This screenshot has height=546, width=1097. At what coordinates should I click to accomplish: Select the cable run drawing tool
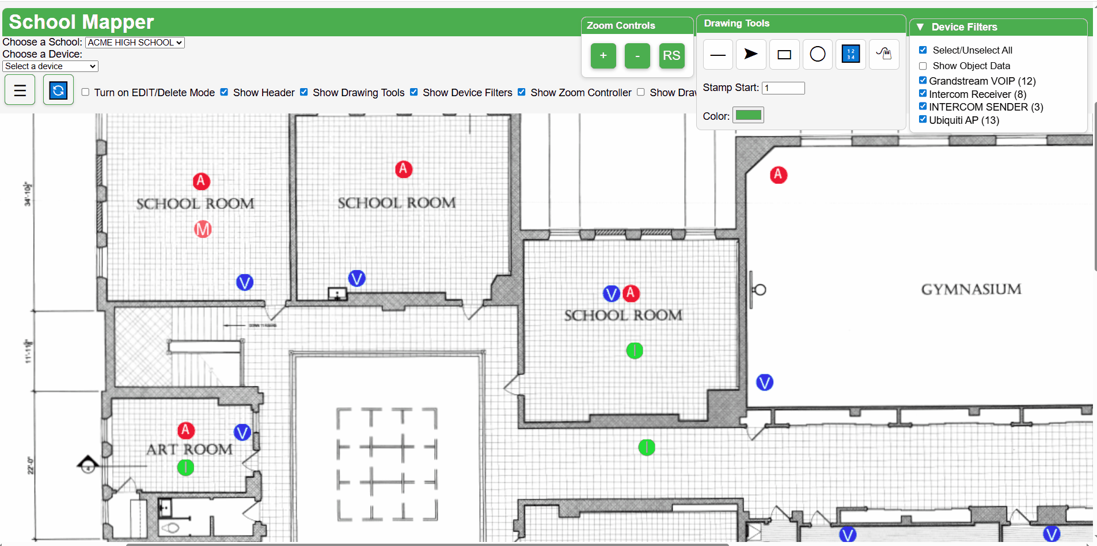[x=884, y=55]
